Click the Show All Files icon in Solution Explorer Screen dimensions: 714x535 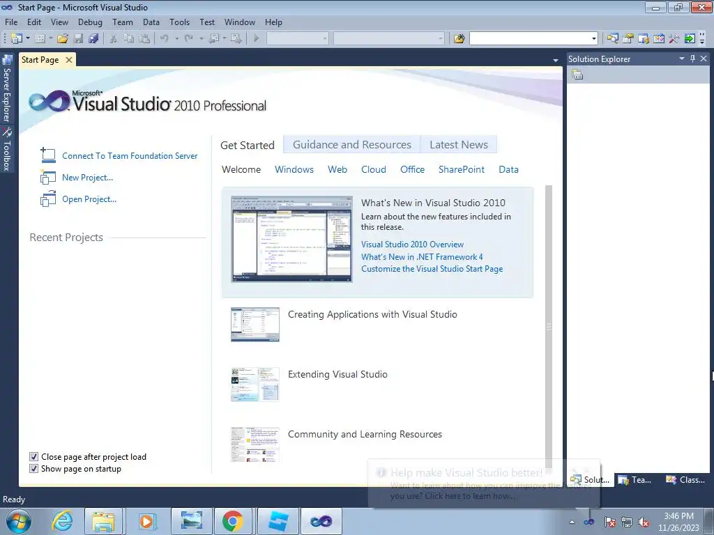coord(577,75)
